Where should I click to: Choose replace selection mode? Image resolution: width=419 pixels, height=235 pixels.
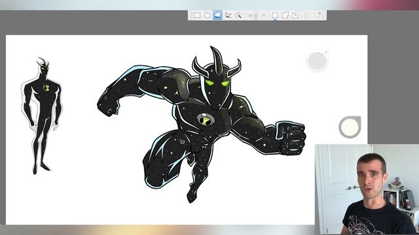coord(275,15)
